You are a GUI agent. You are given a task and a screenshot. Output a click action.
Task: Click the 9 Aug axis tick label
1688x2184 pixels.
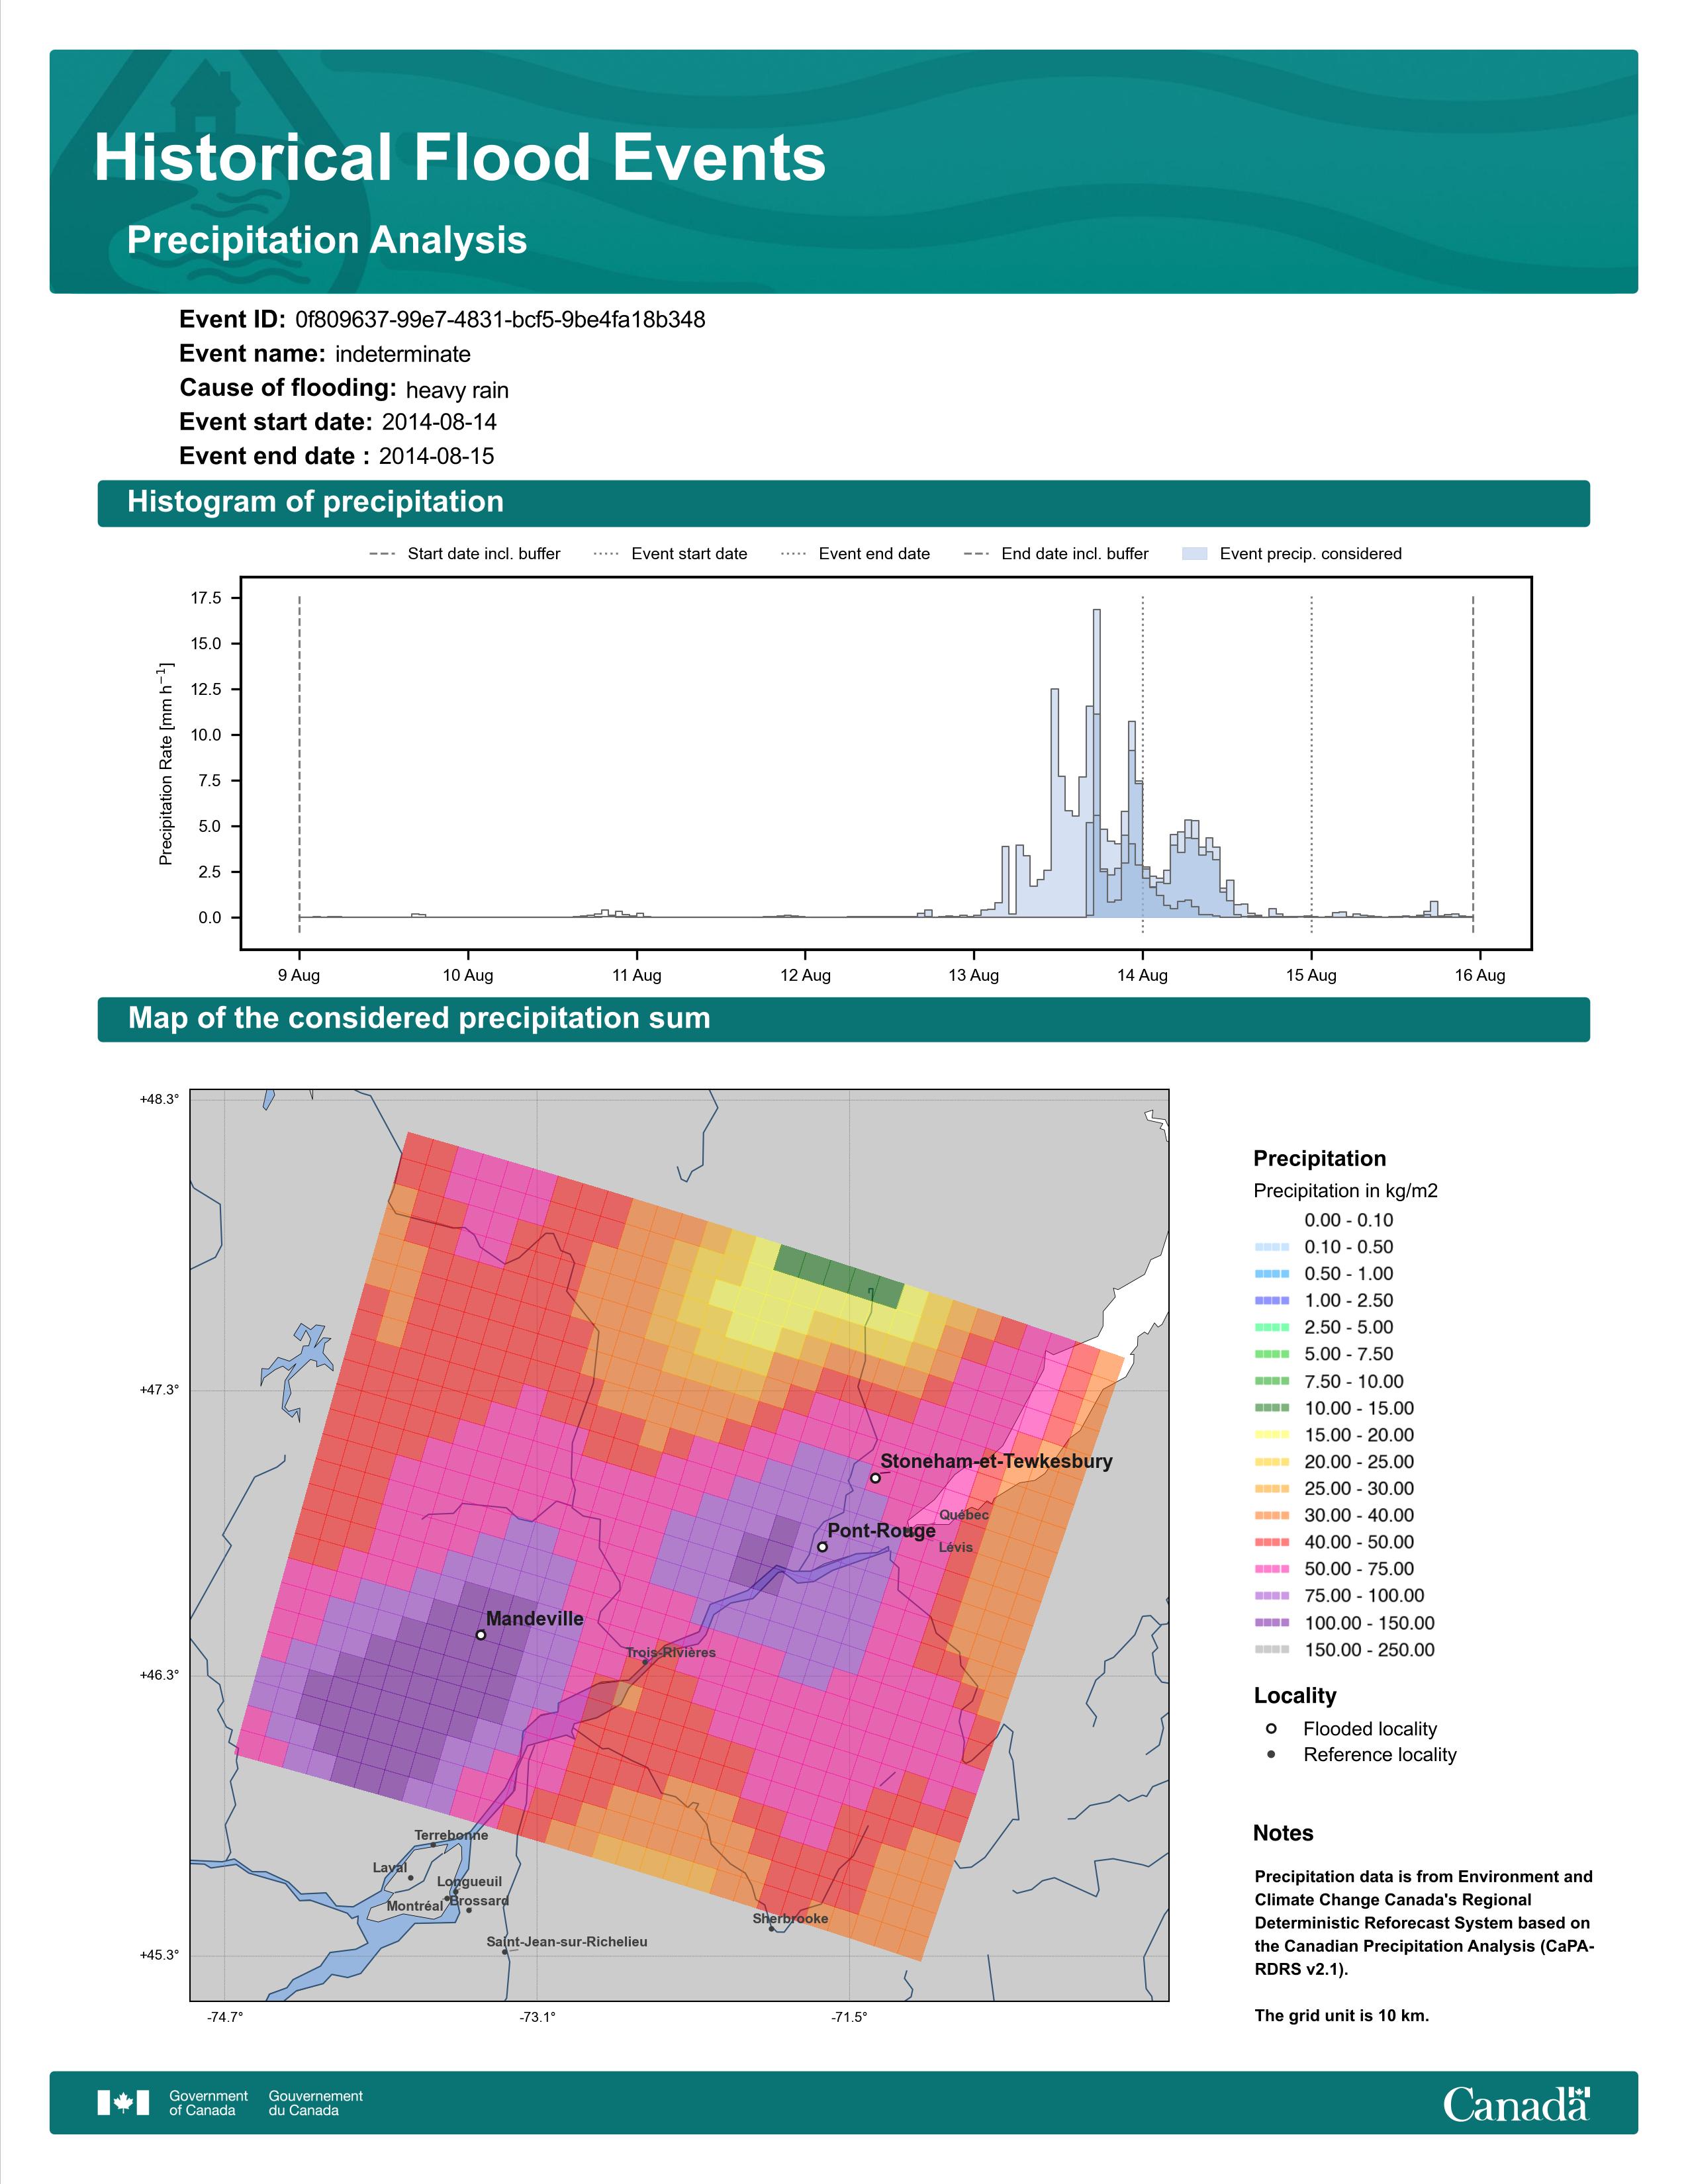pyautogui.click(x=299, y=976)
